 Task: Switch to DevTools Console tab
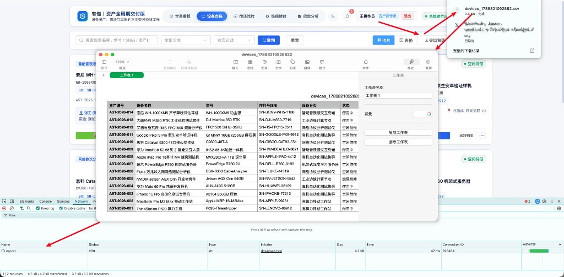[45, 202]
